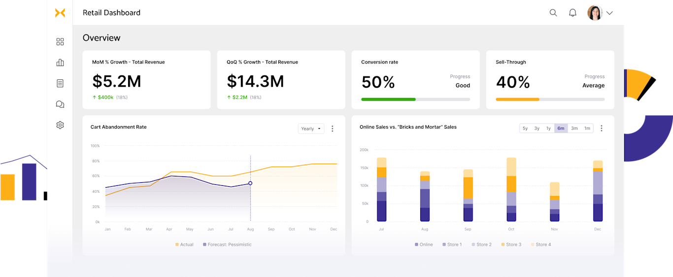
Task: Toggle the Actual legend series
Action: [184, 244]
